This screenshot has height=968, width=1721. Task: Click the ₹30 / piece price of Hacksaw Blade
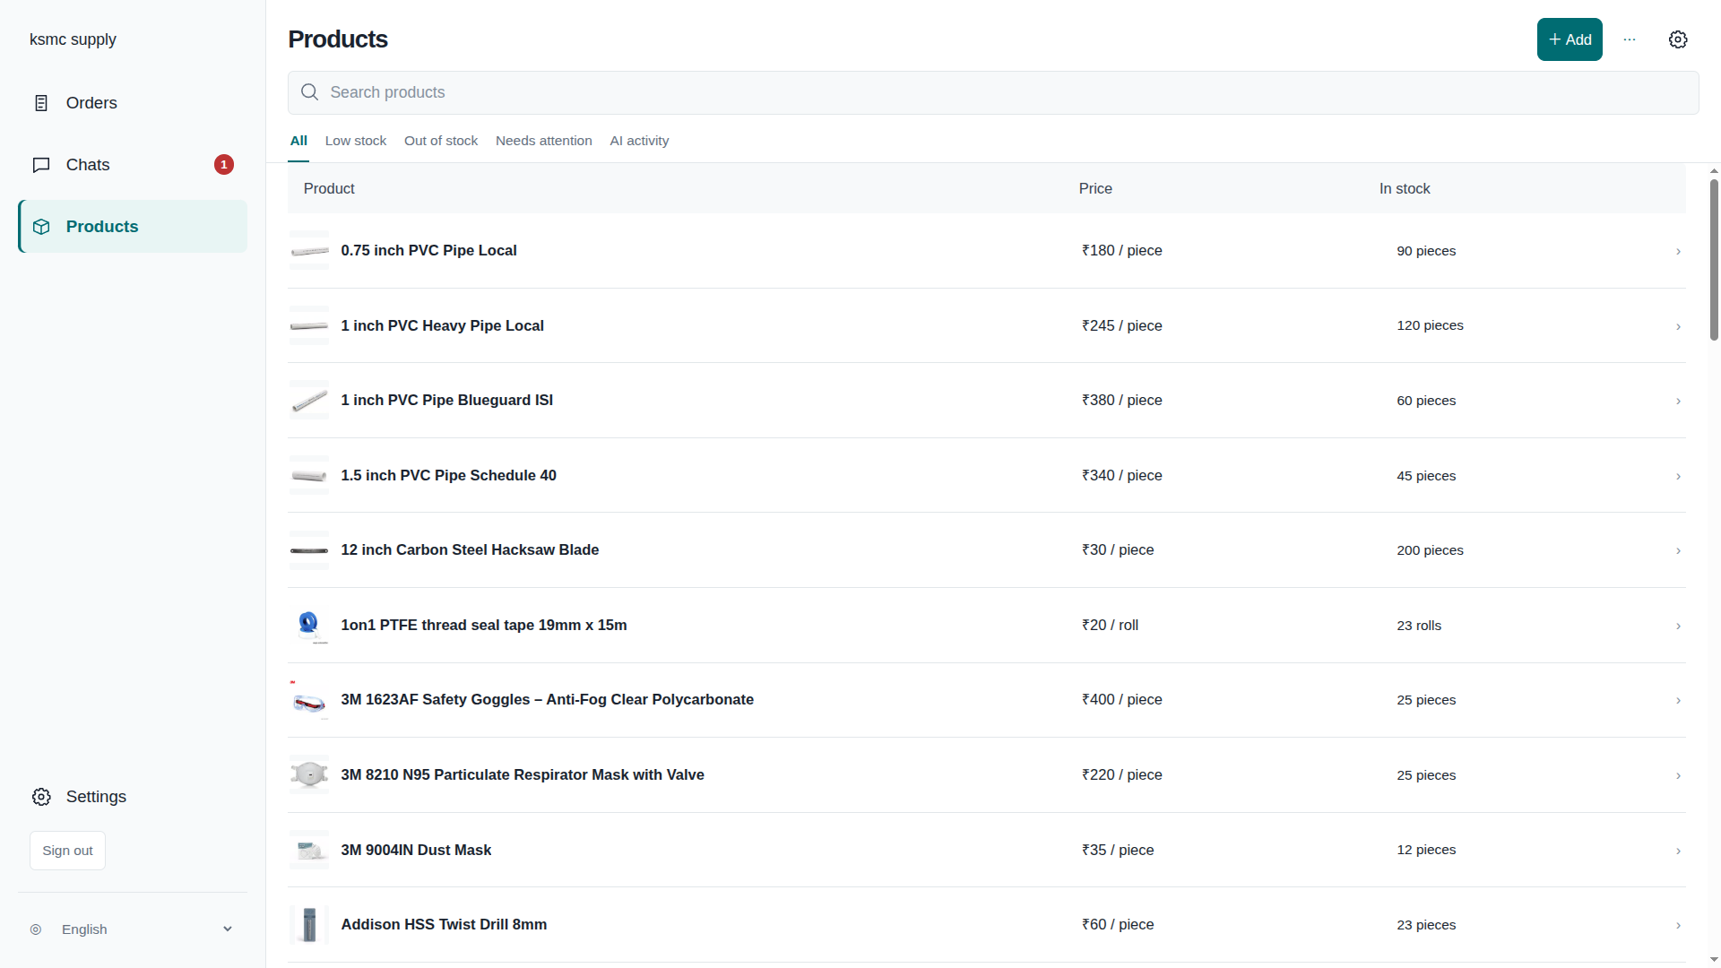tap(1118, 550)
